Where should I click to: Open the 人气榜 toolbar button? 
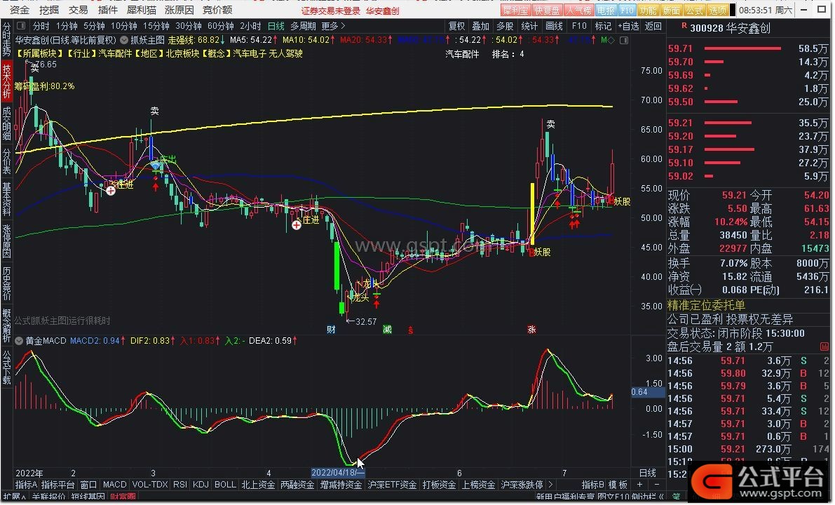[x=579, y=10]
